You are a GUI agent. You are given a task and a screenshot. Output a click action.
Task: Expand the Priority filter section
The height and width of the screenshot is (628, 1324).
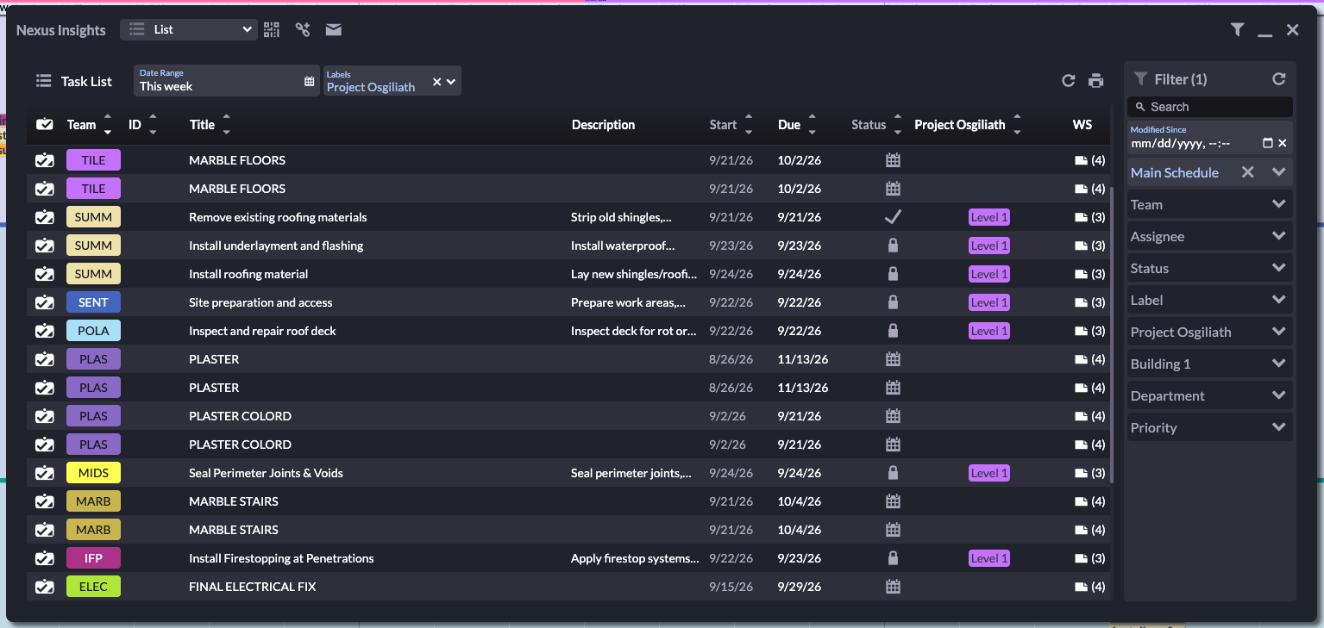click(x=1209, y=427)
